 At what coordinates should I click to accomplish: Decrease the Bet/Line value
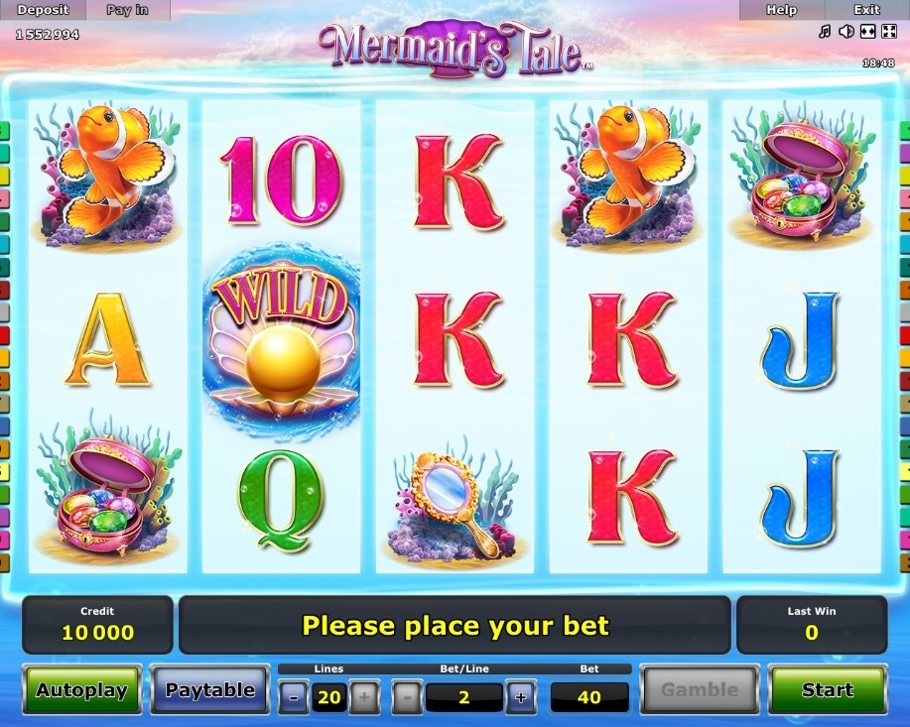point(407,697)
